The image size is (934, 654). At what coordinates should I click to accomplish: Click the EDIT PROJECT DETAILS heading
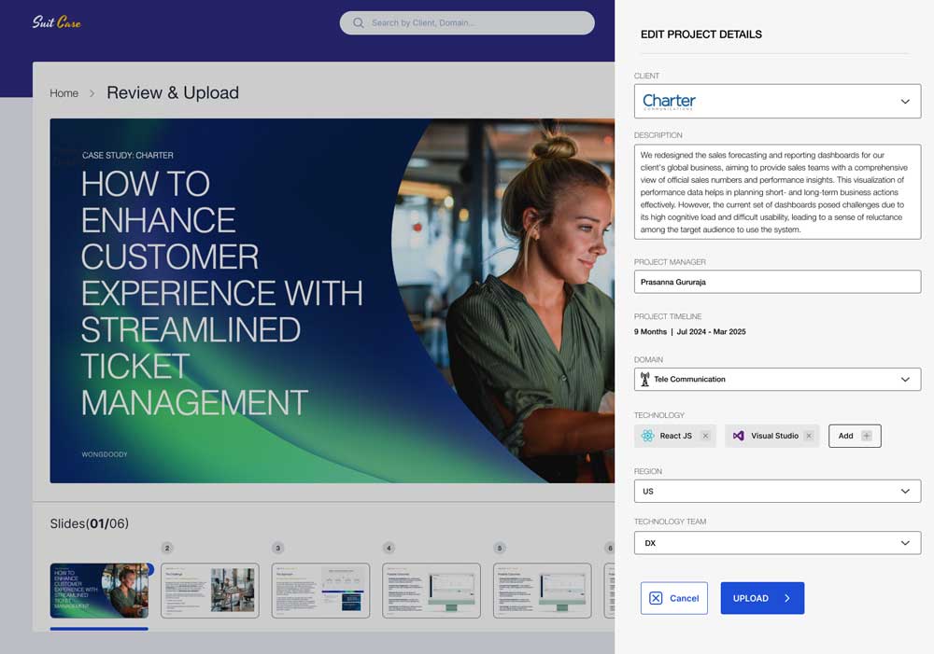pyautogui.click(x=701, y=35)
